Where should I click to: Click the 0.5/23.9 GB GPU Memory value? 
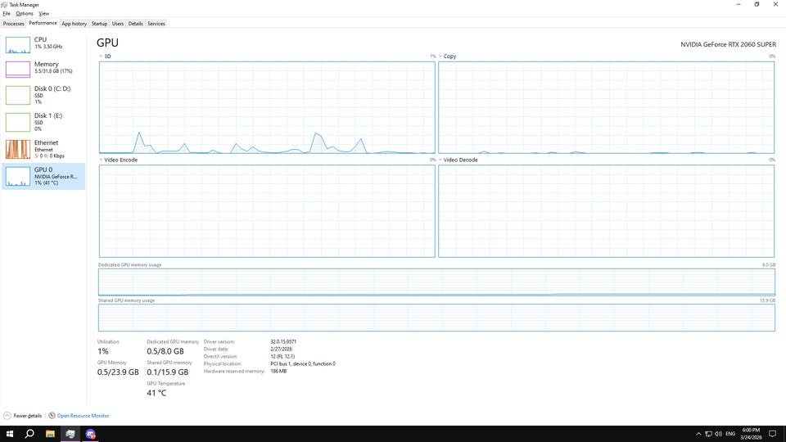(118, 372)
